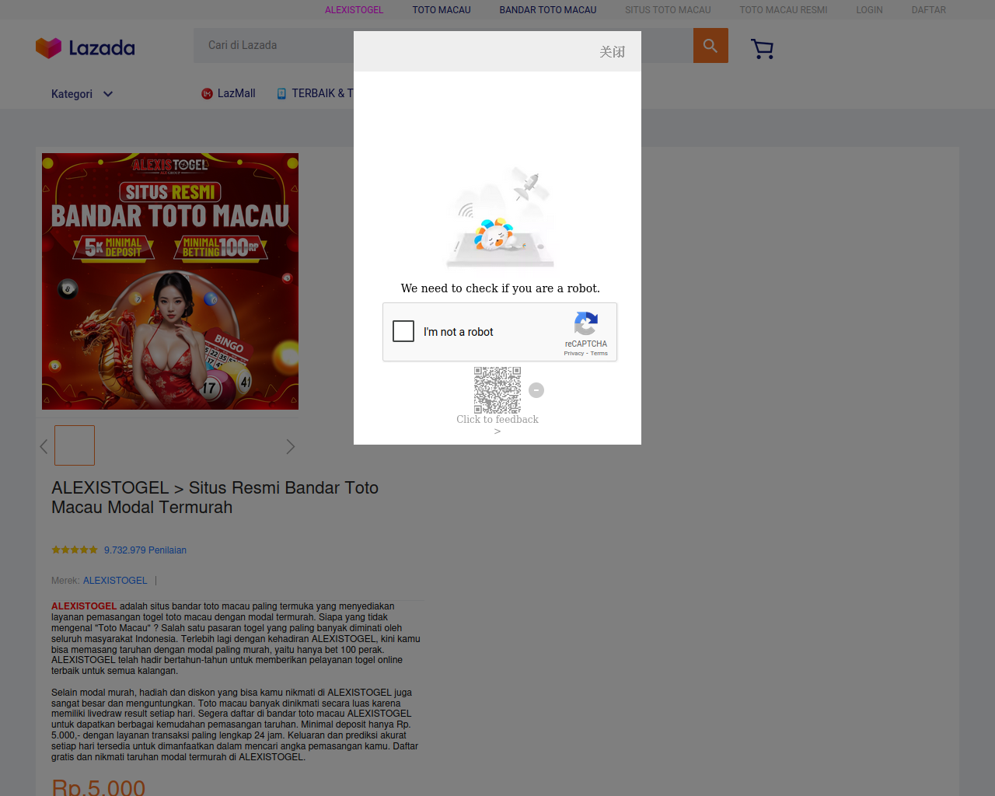Click DAFTAR in top bar

click(929, 10)
